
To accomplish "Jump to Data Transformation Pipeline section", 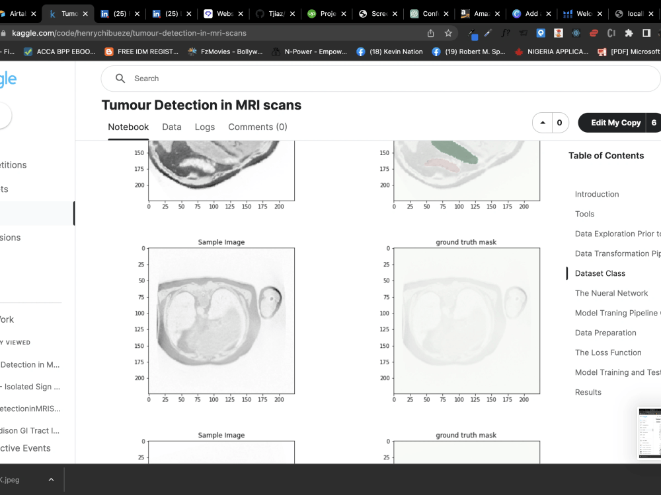I will coord(617,253).
